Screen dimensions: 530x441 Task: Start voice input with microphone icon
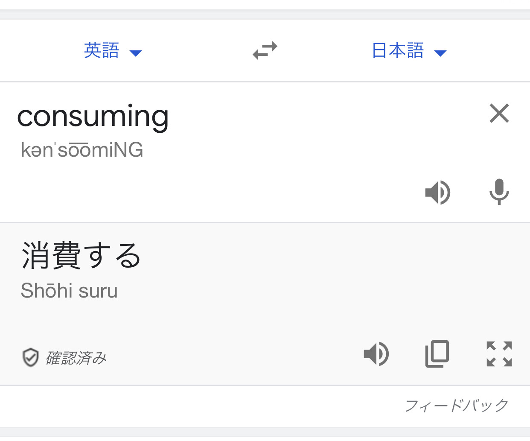tap(499, 192)
